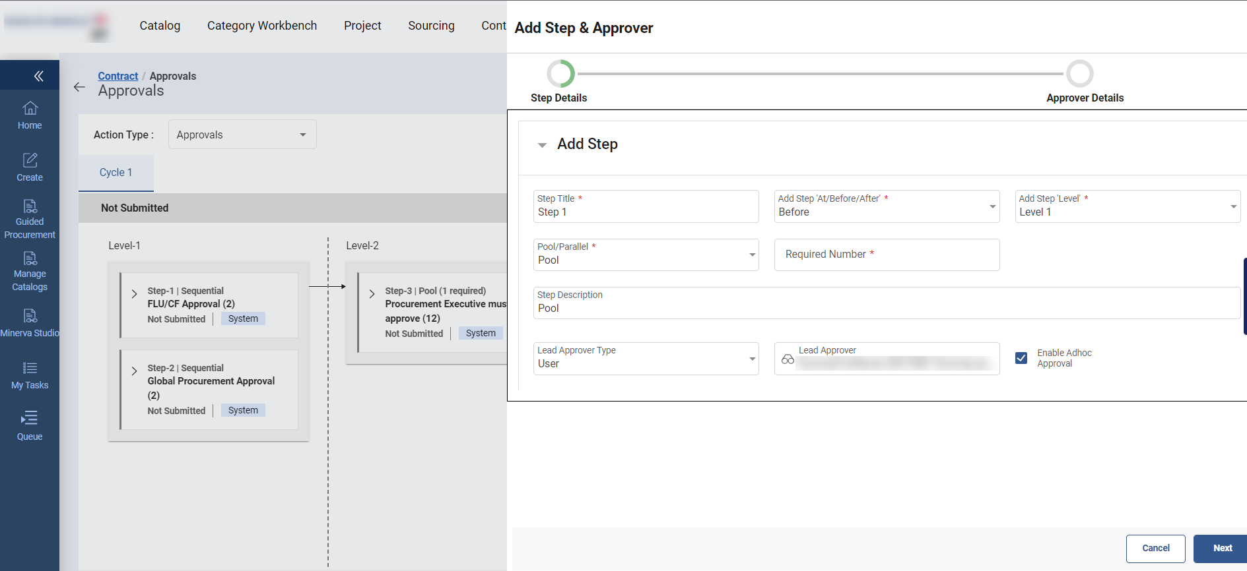Click the back arrow beside Approvals
The width and height of the screenshot is (1247, 571).
79,87
